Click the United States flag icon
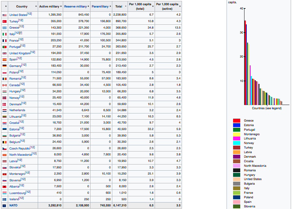The image size is (292, 209). [x=5, y=15]
